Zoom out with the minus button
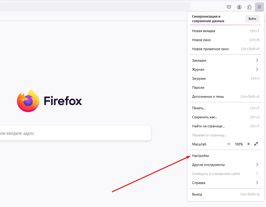Image resolution: width=266 pixels, height=207 pixels. coord(229,144)
